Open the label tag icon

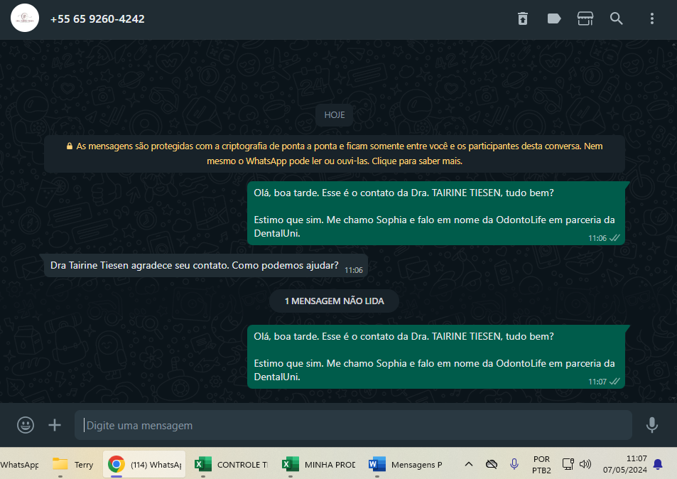pos(554,18)
